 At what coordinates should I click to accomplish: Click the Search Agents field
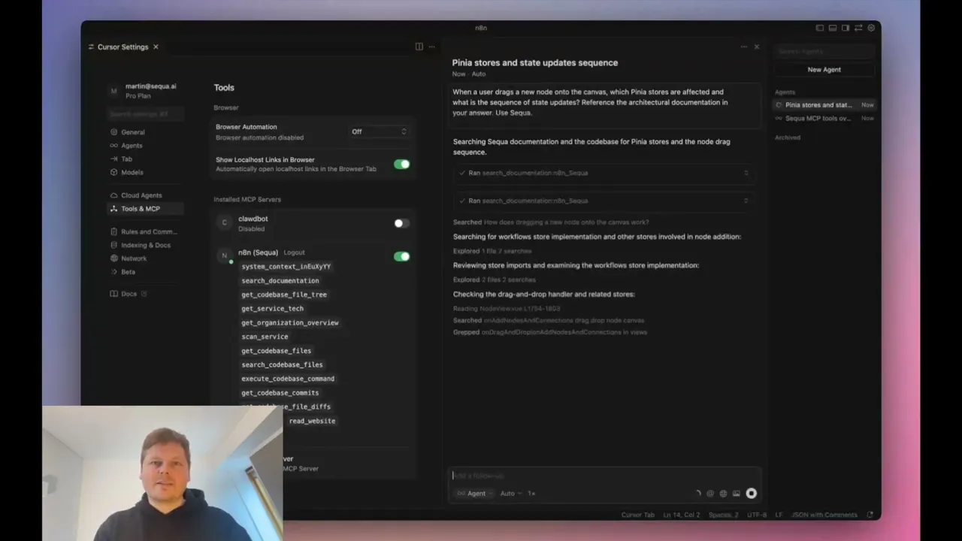[x=824, y=52]
